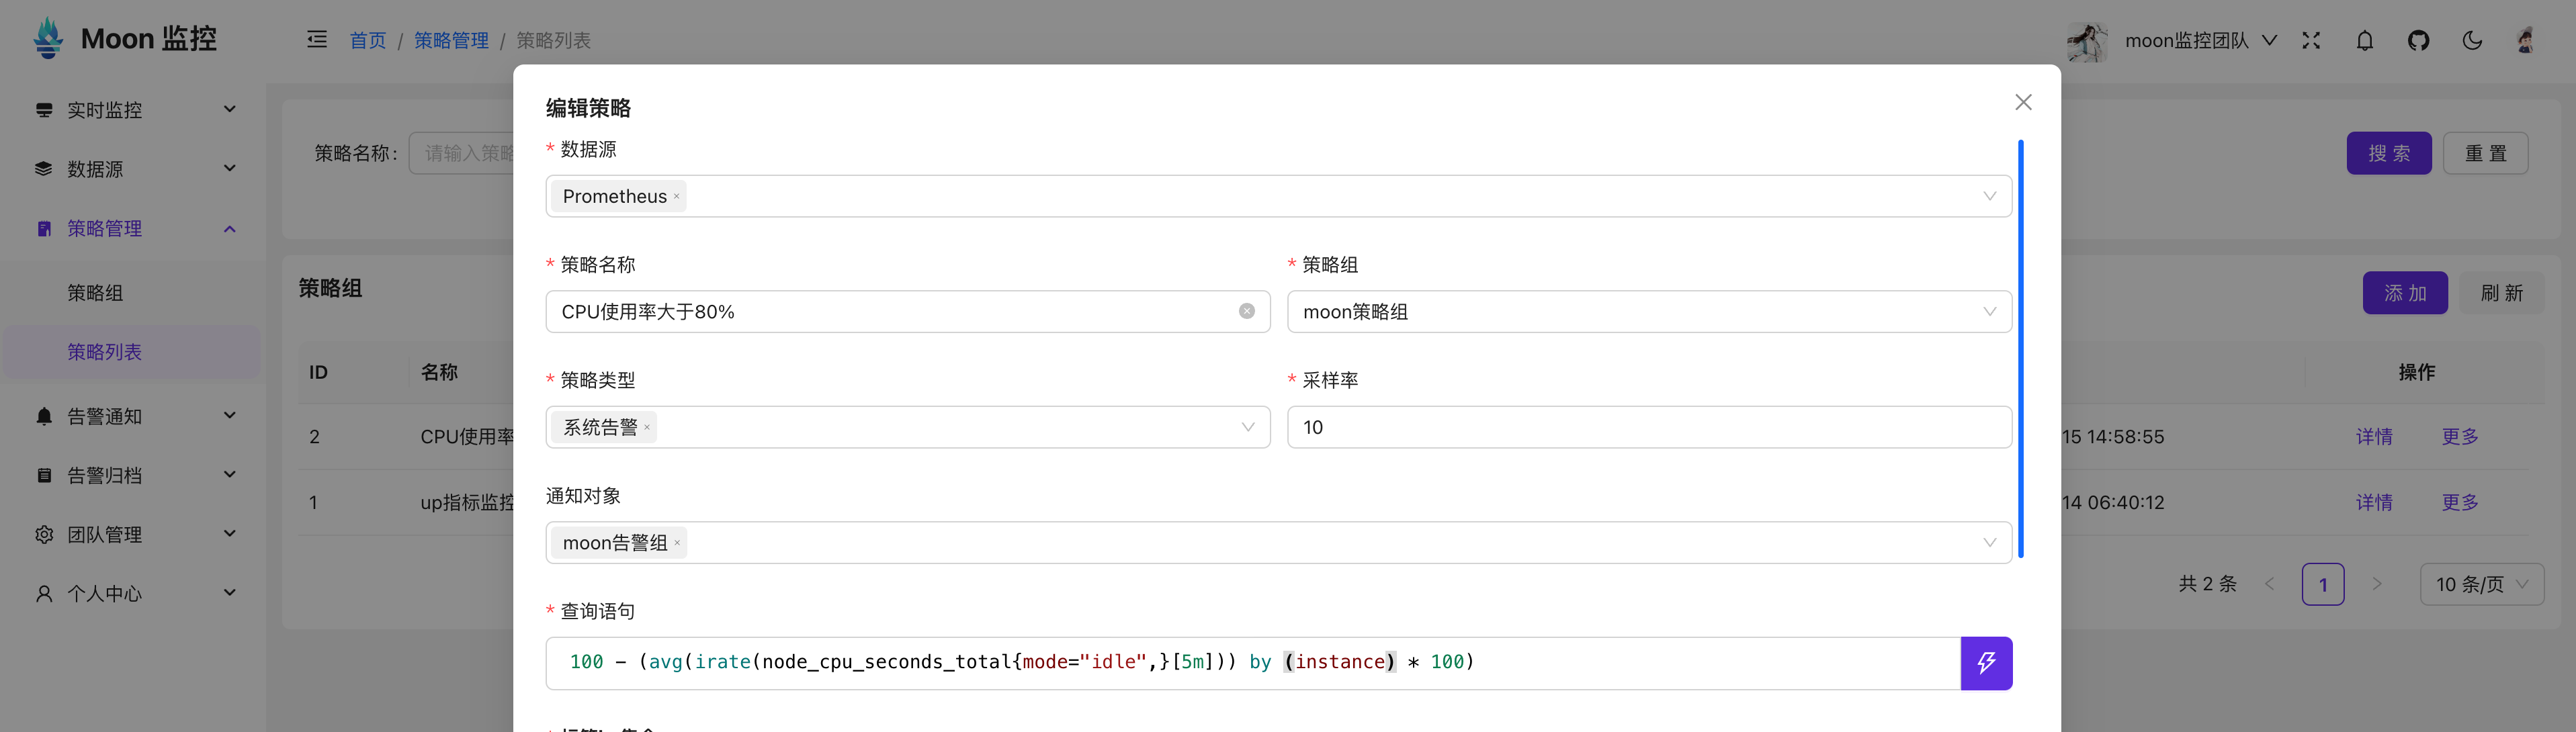The image size is (2576, 732).
Task: Click the 重置 button
Action: click(2485, 153)
